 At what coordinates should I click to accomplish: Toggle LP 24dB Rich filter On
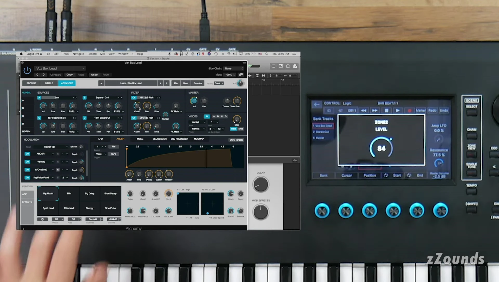point(134,118)
